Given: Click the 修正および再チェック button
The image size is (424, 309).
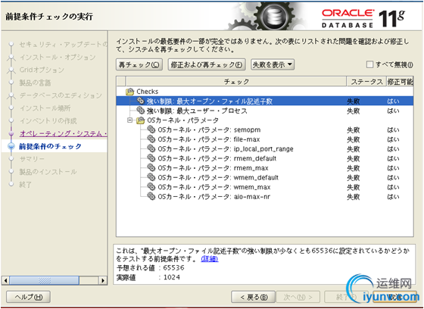Looking at the screenshot, I should click(x=207, y=64).
